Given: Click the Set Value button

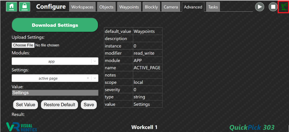Looking at the screenshot, I should (x=25, y=105).
